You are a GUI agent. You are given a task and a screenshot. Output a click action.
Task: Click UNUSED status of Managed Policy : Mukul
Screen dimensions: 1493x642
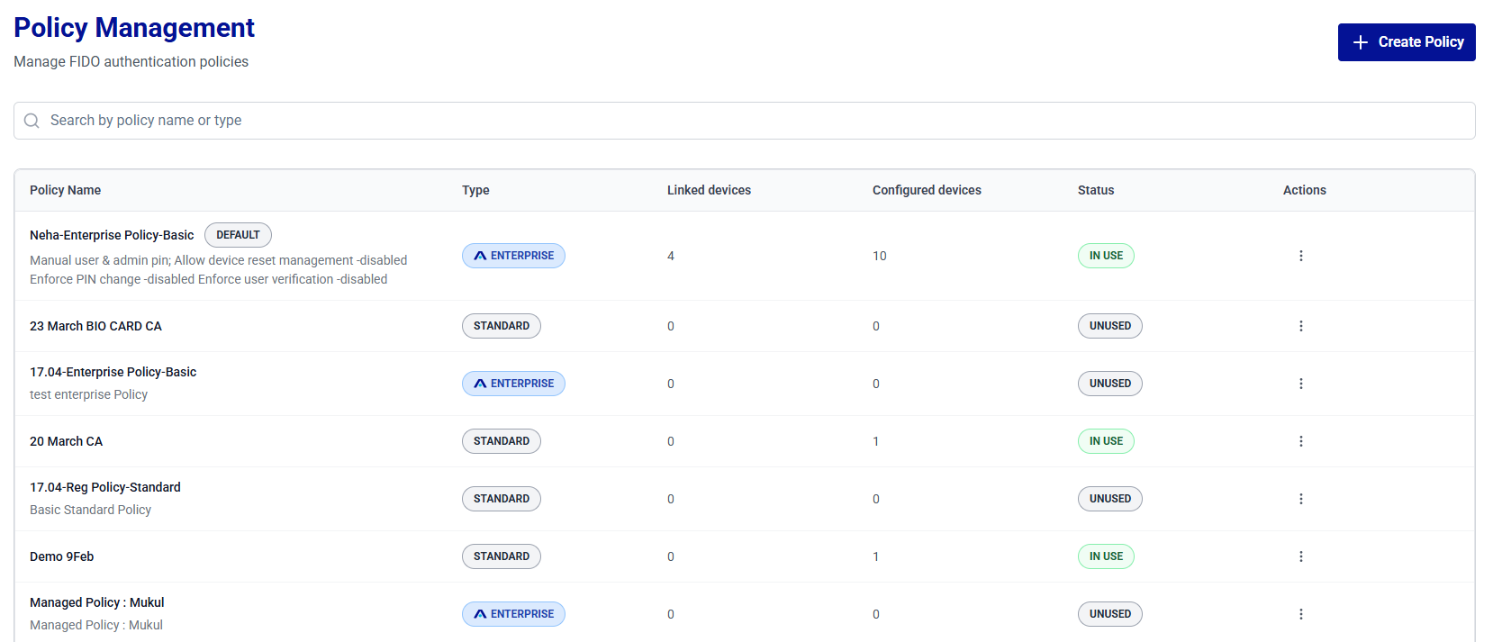[x=1110, y=614]
